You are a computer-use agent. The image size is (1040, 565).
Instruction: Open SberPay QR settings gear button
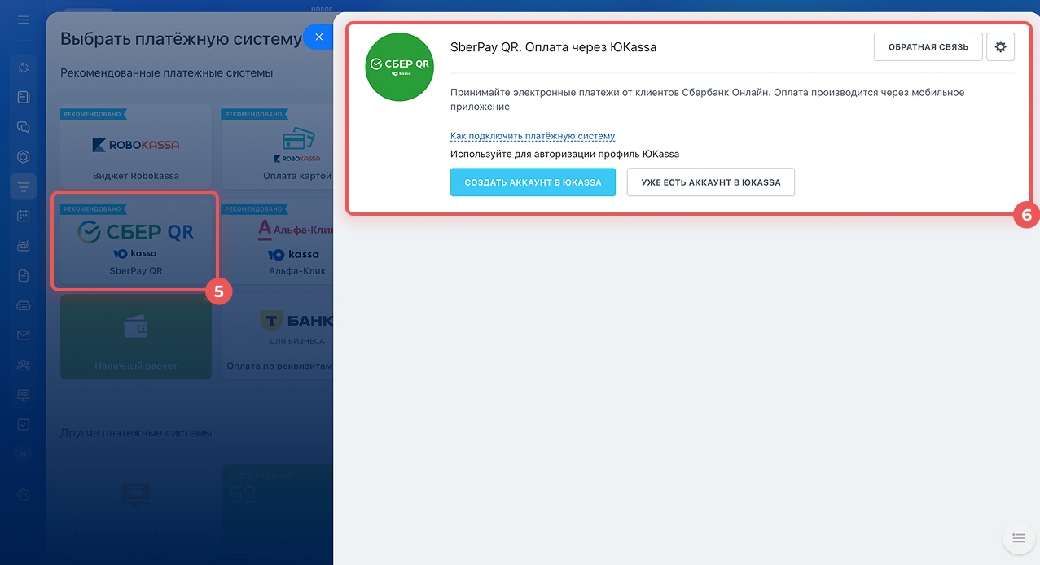[1000, 47]
